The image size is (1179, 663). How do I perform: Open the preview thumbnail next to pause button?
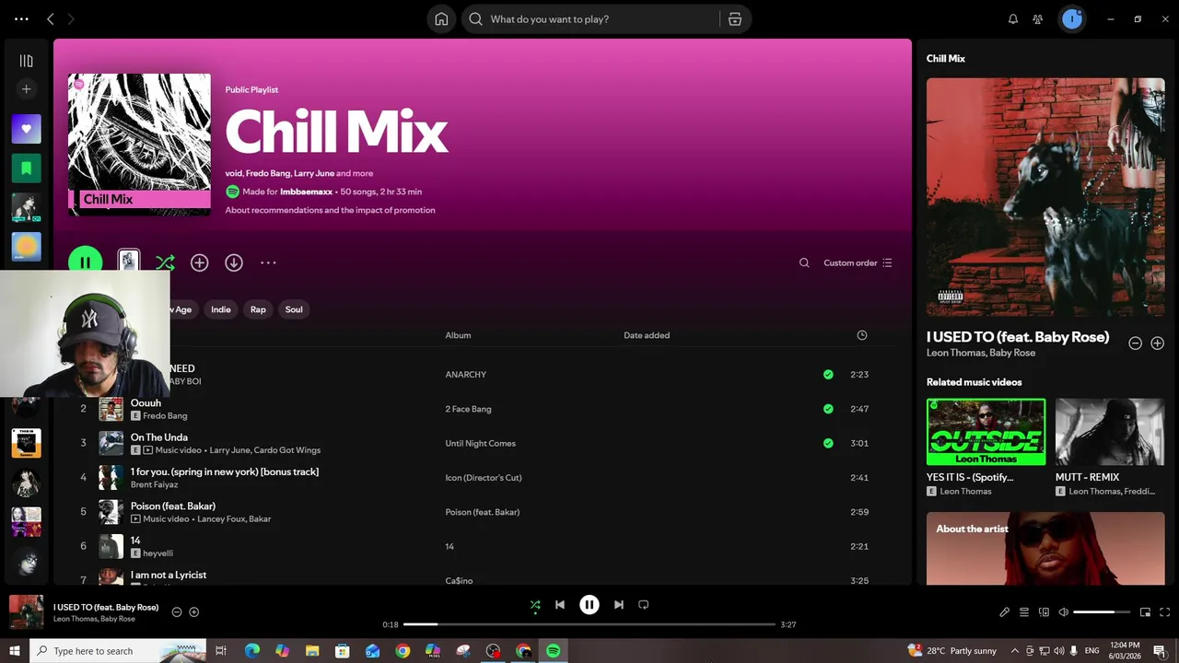pyautogui.click(x=129, y=262)
